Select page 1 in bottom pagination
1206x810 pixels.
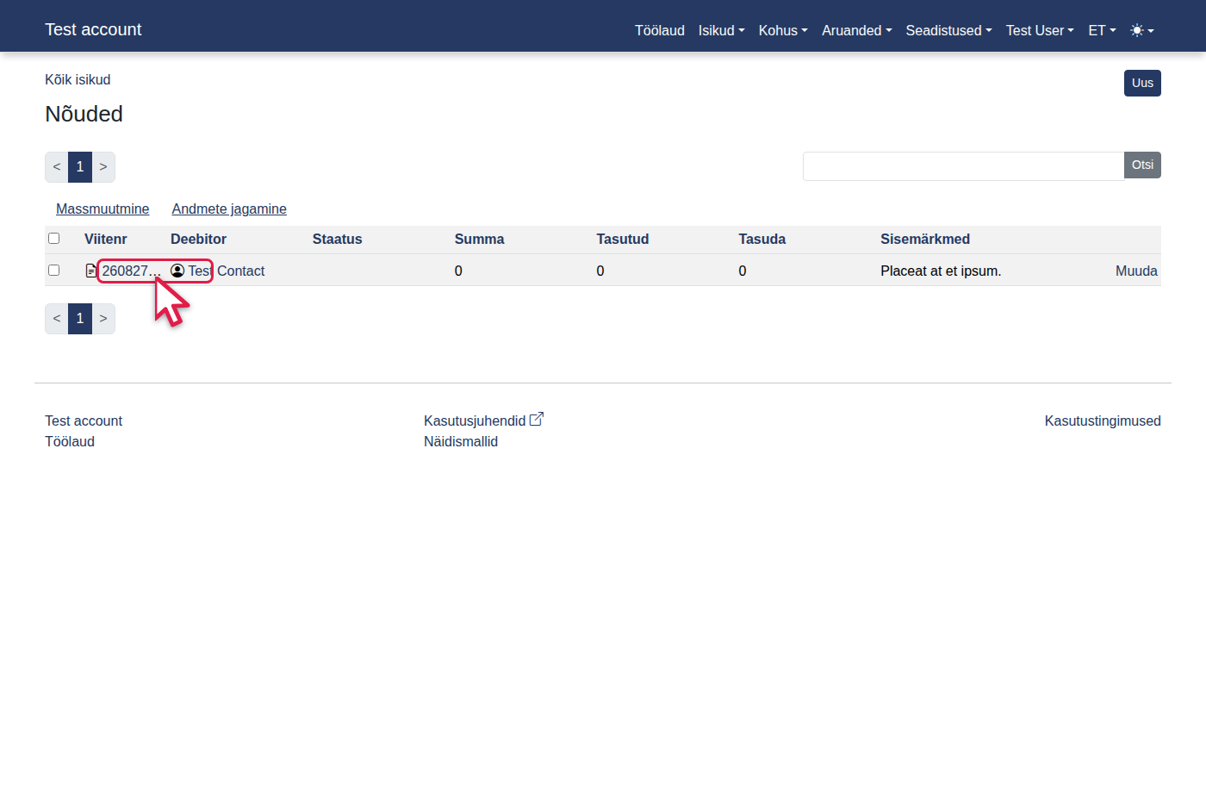tap(80, 319)
